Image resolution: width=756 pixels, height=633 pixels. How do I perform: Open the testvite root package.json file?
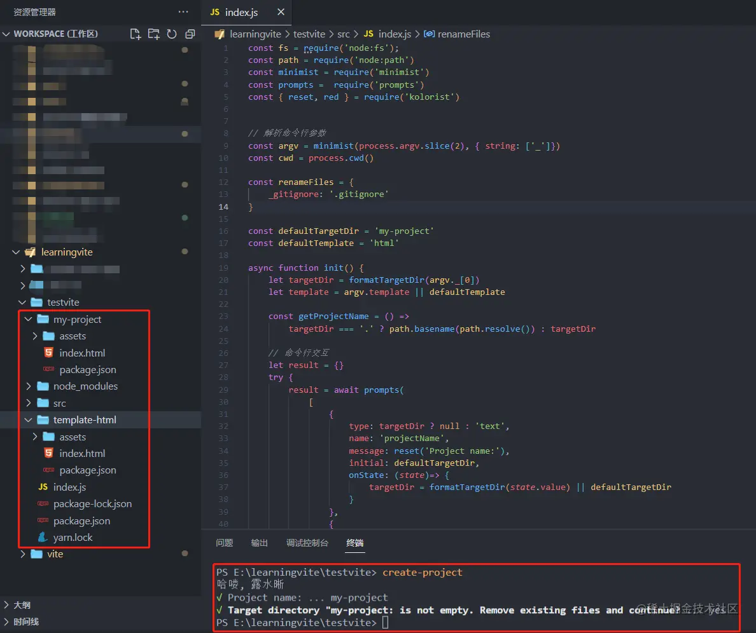coord(81,521)
